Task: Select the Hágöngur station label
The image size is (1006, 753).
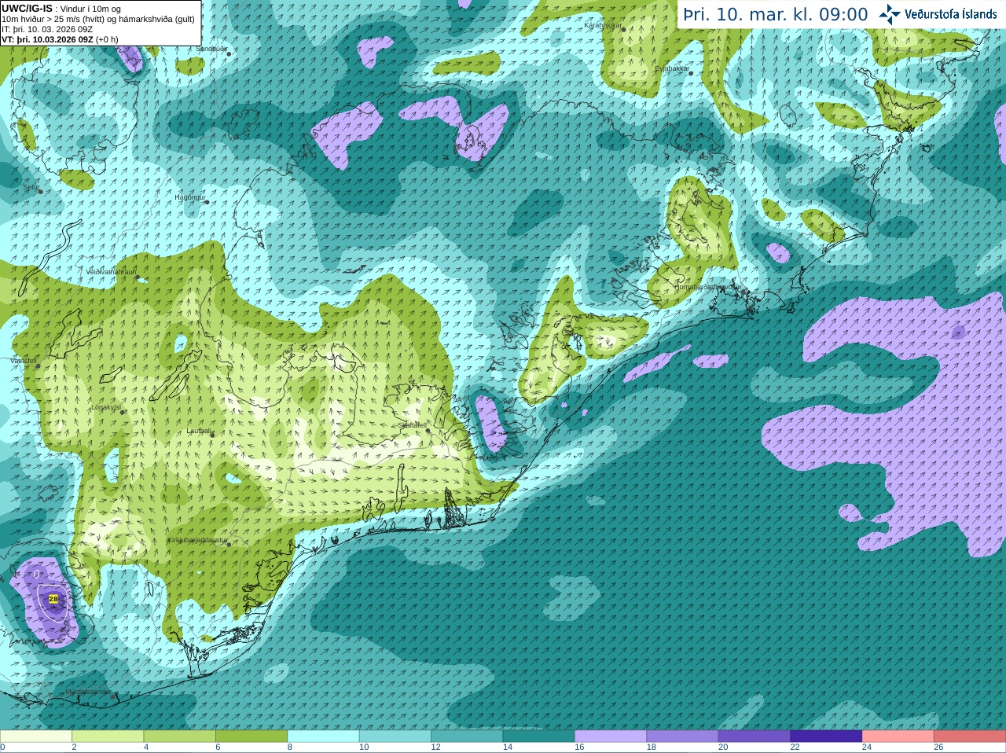Action: pyautogui.click(x=189, y=197)
